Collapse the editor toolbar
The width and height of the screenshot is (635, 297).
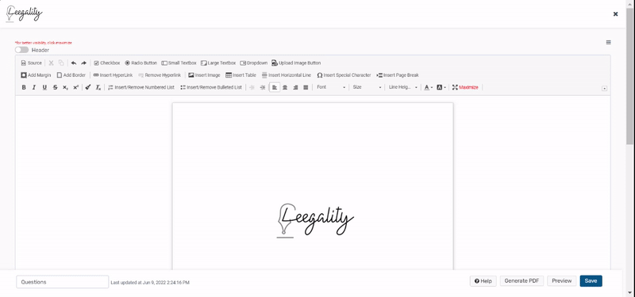[605, 89]
